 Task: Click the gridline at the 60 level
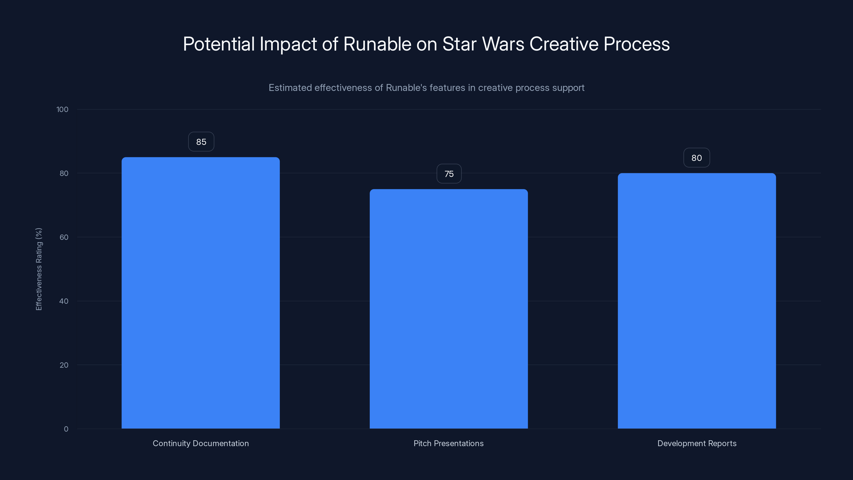click(x=324, y=237)
